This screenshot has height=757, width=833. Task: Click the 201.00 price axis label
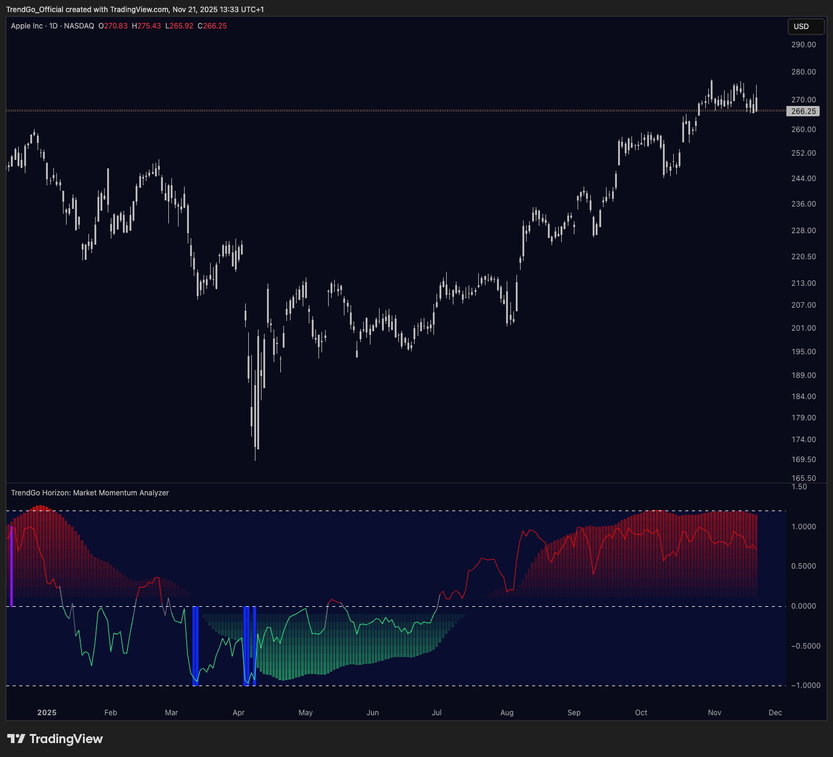803,328
